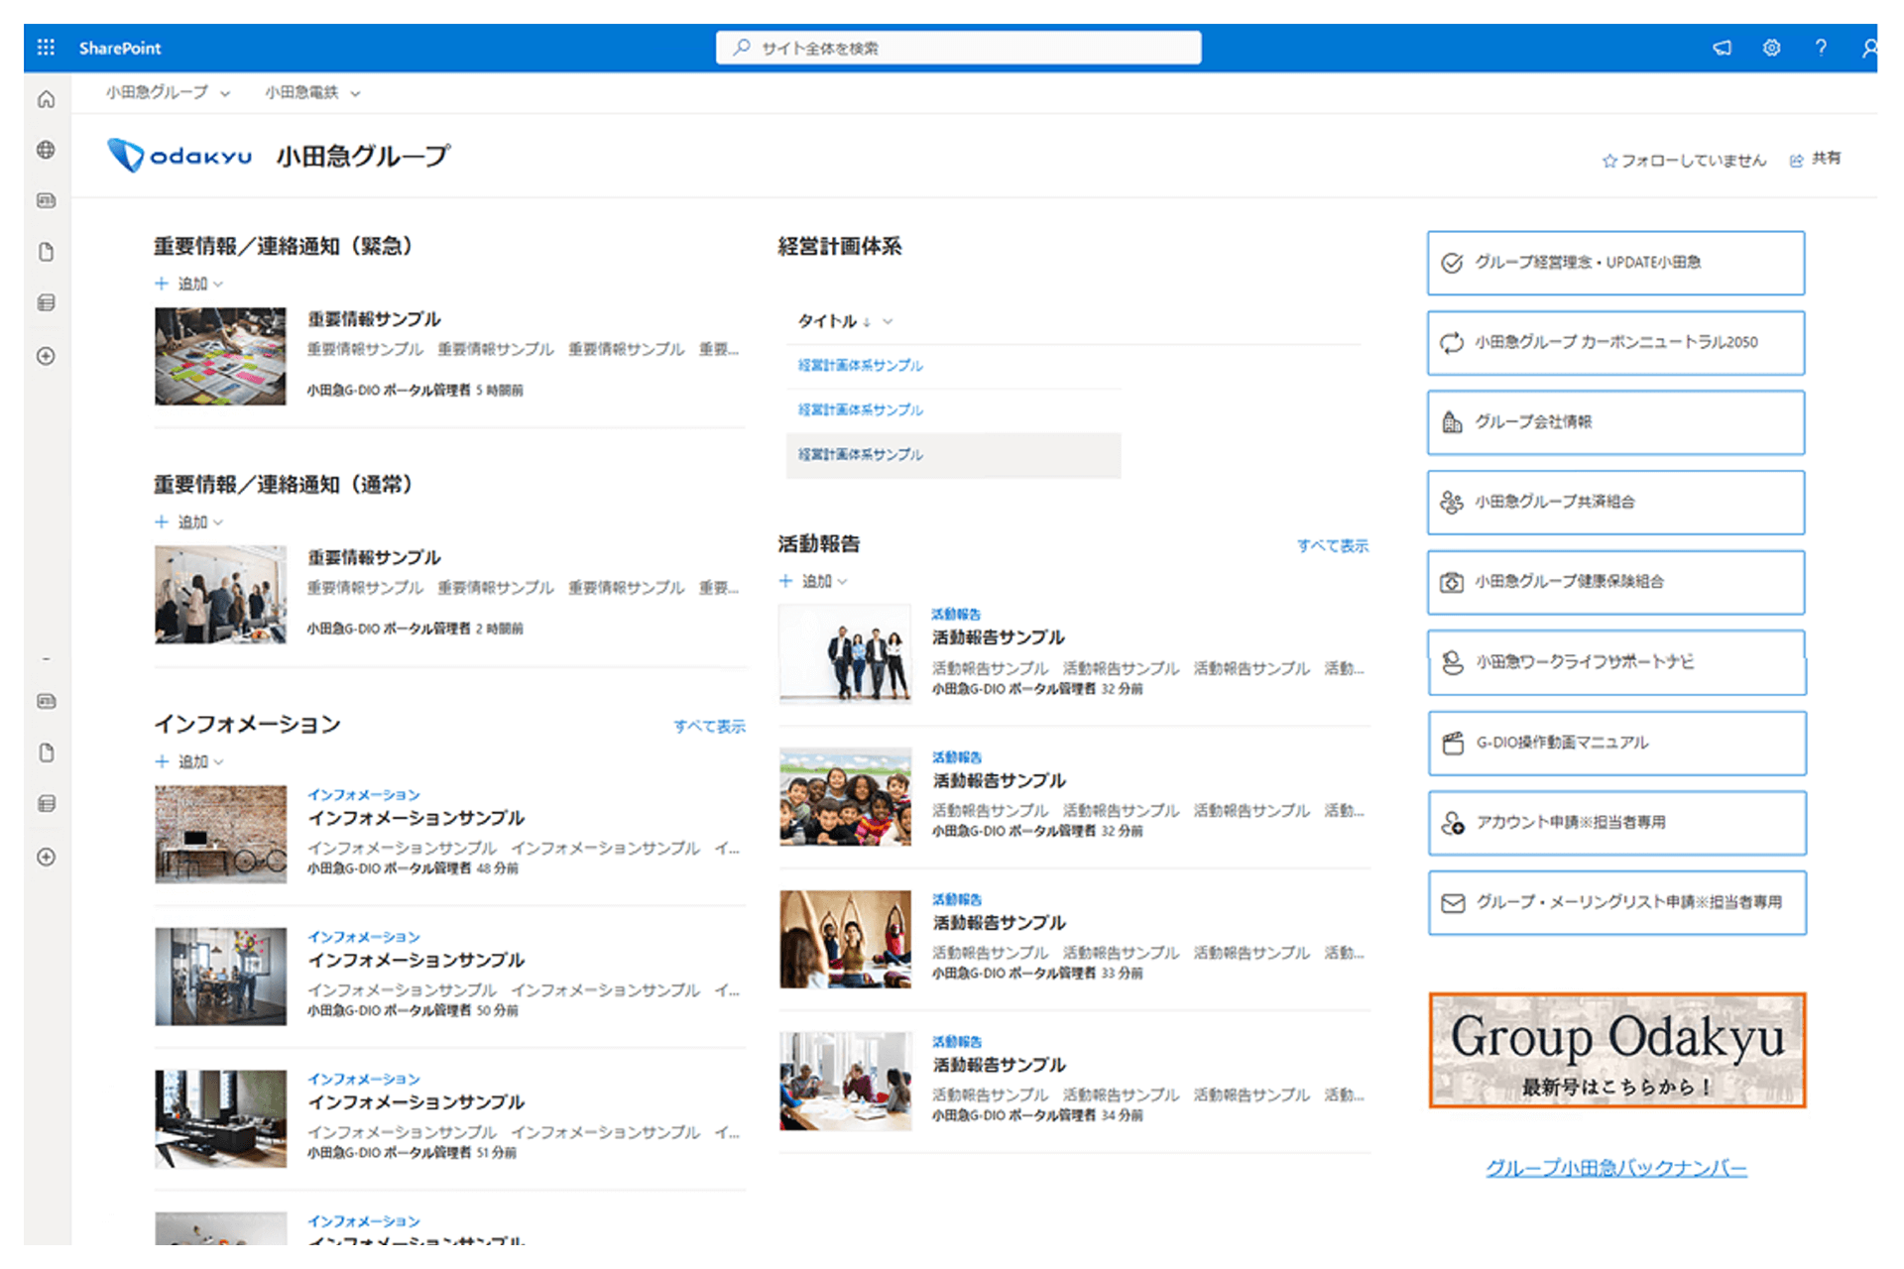
Task: Open the settings gear in header
Action: [1771, 48]
